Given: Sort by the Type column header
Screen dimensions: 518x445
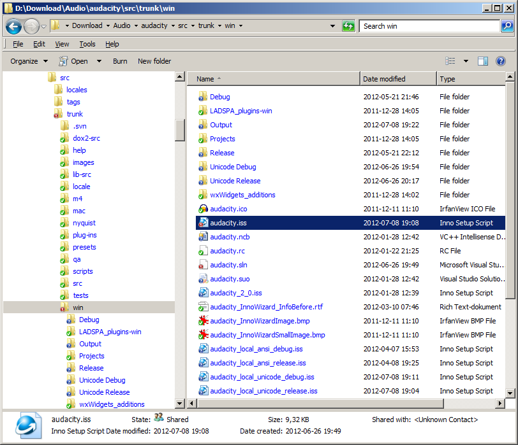Looking at the screenshot, I should tap(471, 79).
